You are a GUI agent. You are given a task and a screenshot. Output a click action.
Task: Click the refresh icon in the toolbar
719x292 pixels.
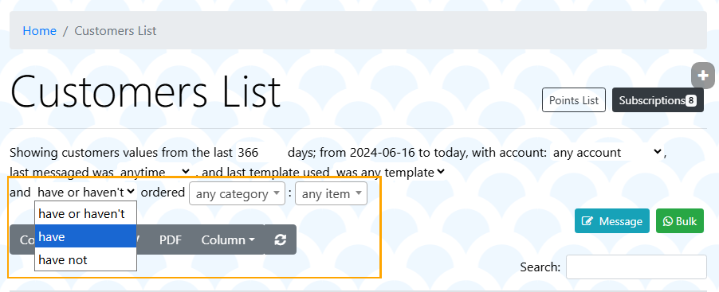[280, 239]
